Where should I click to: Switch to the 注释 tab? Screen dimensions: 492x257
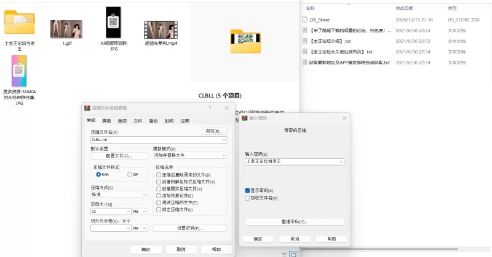pos(185,121)
